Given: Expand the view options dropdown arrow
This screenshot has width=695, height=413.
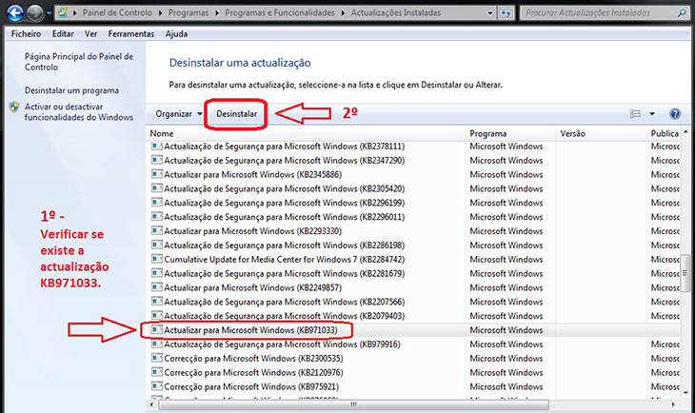Looking at the screenshot, I should click(652, 114).
